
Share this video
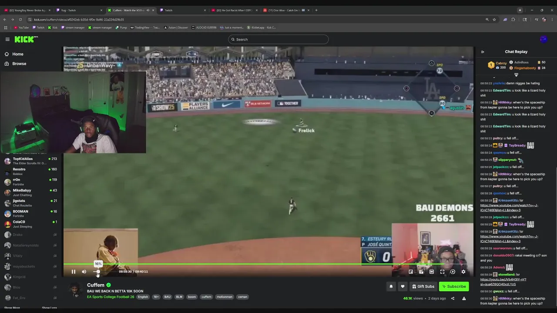pyautogui.click(x=453, y=299)
